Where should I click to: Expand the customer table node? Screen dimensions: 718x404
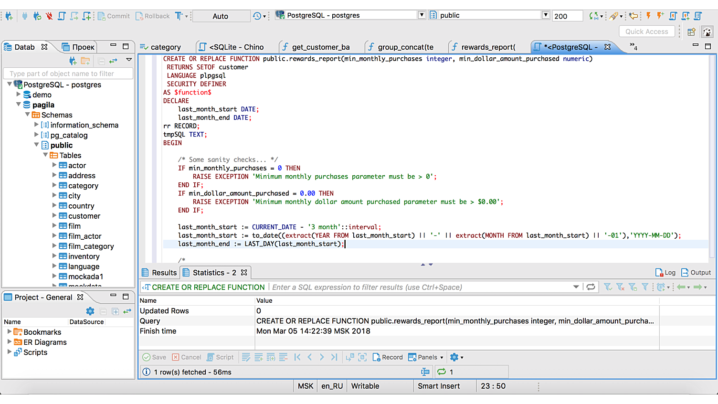(x=54, y=216)
